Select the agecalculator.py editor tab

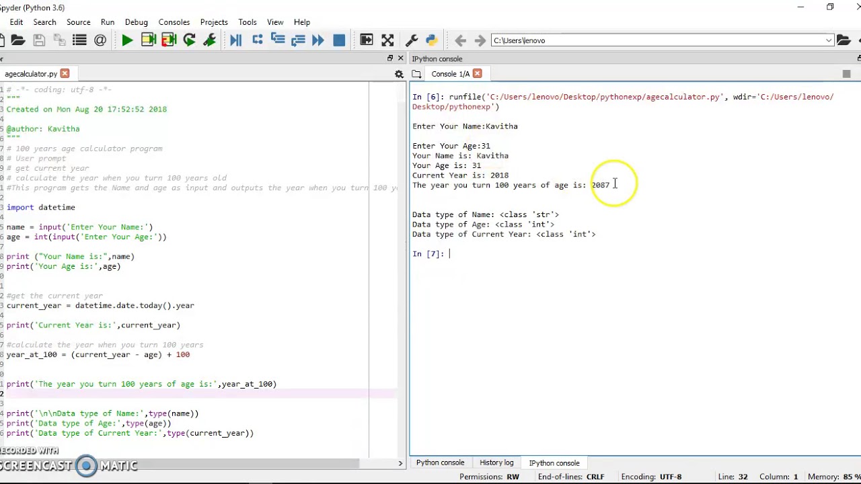click(31, 74)
